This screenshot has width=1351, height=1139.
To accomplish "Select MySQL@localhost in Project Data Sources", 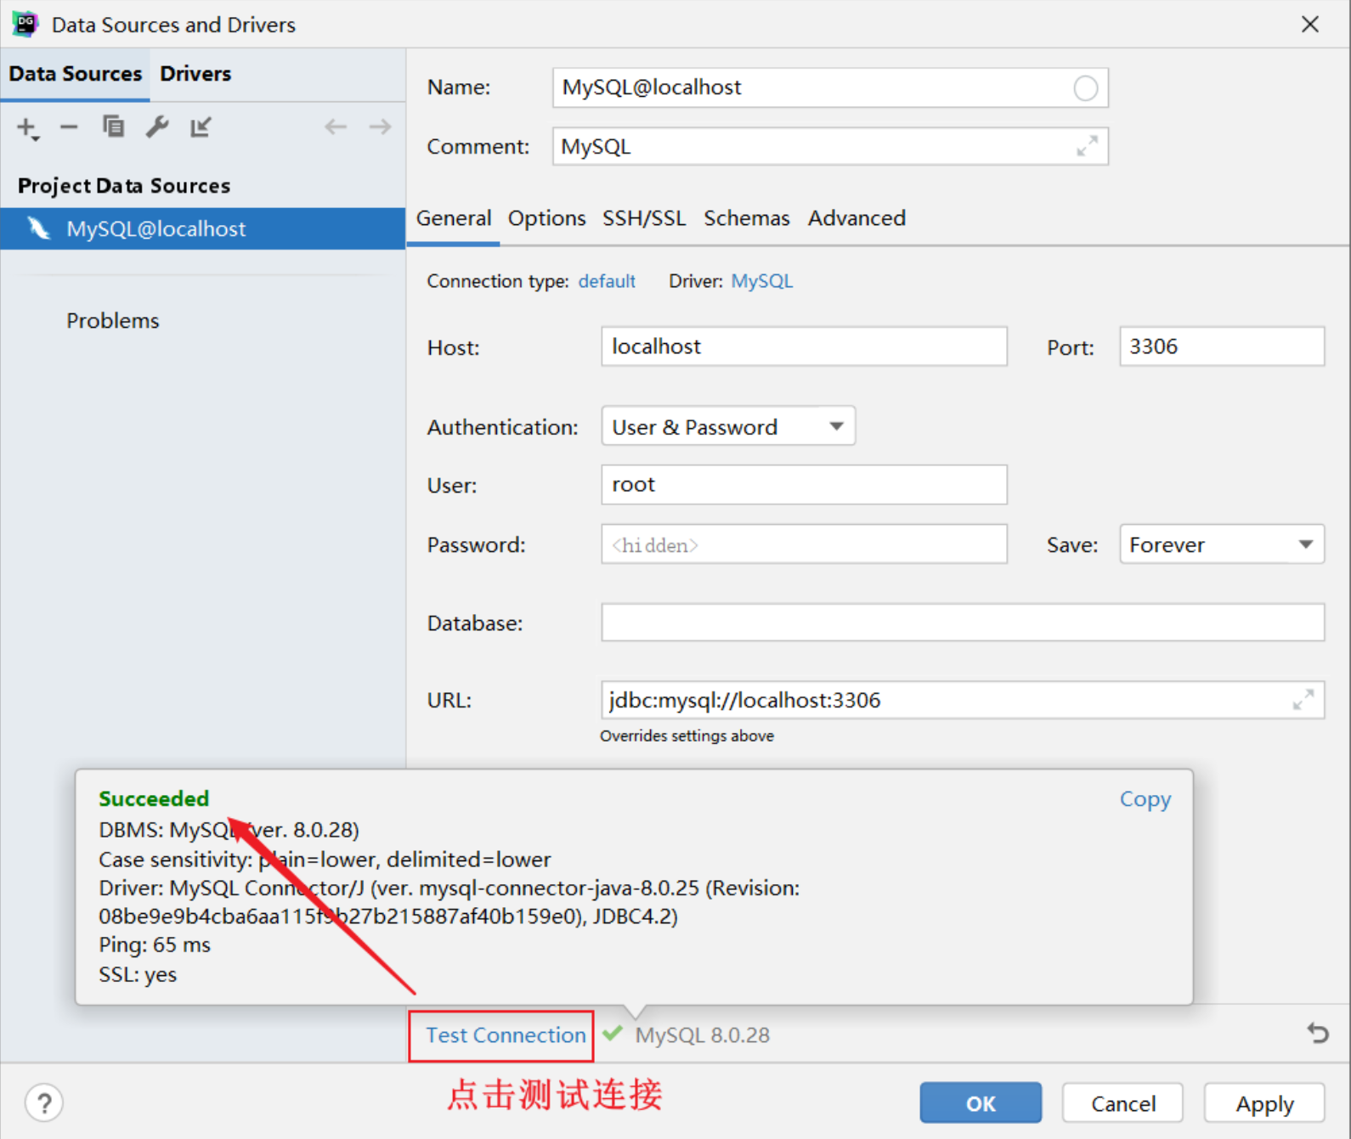I will (203, 228).
